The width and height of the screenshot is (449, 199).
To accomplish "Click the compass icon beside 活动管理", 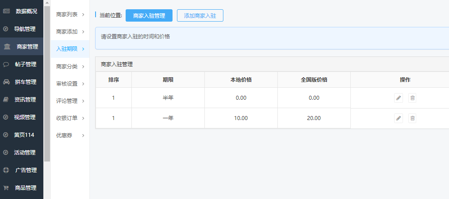I will 5,153.
